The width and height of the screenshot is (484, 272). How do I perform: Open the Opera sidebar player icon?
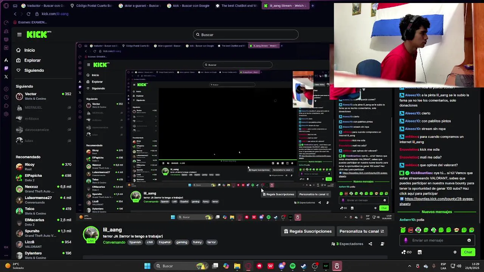[x=6, y=89]
